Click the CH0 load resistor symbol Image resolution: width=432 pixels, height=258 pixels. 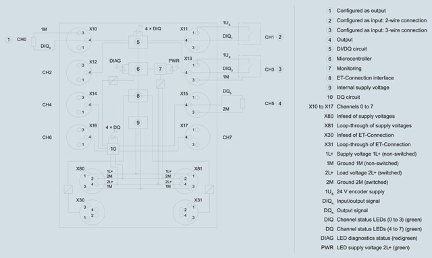click(x=34, y=42)
